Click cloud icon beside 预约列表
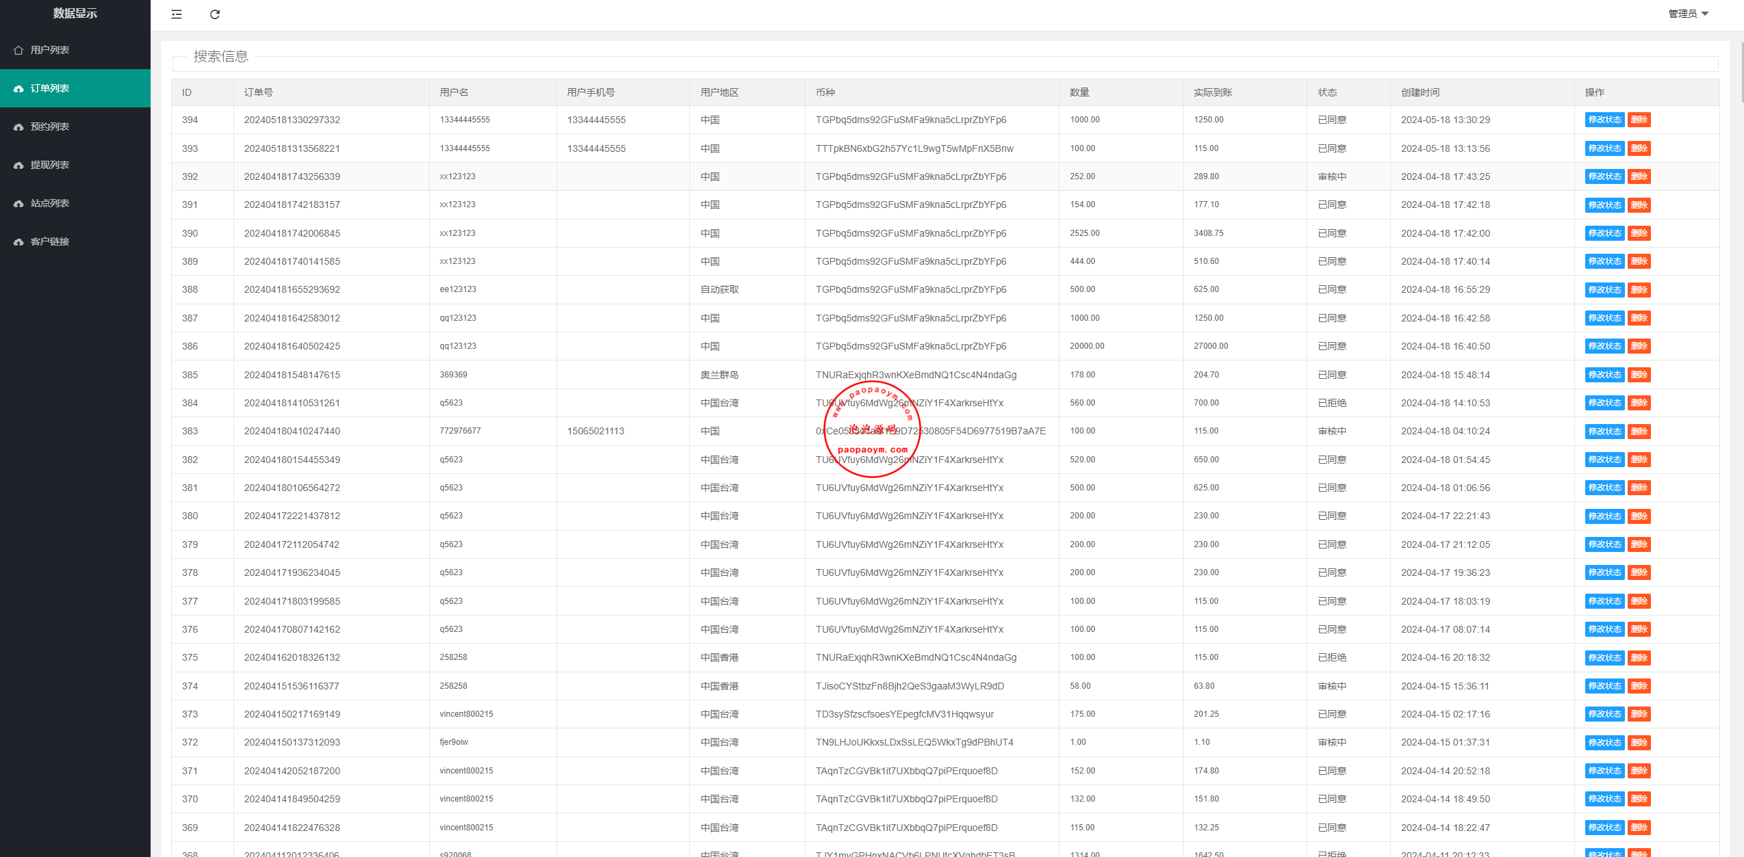The image size is (1744, 857). pos(18,127)
